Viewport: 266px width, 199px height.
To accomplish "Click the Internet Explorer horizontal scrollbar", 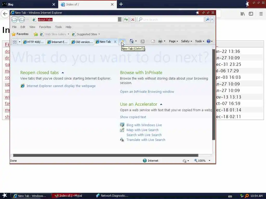I will (105, 155).
